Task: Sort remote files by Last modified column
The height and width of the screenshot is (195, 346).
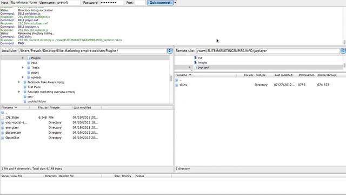Action: click(x=285, y=75)
